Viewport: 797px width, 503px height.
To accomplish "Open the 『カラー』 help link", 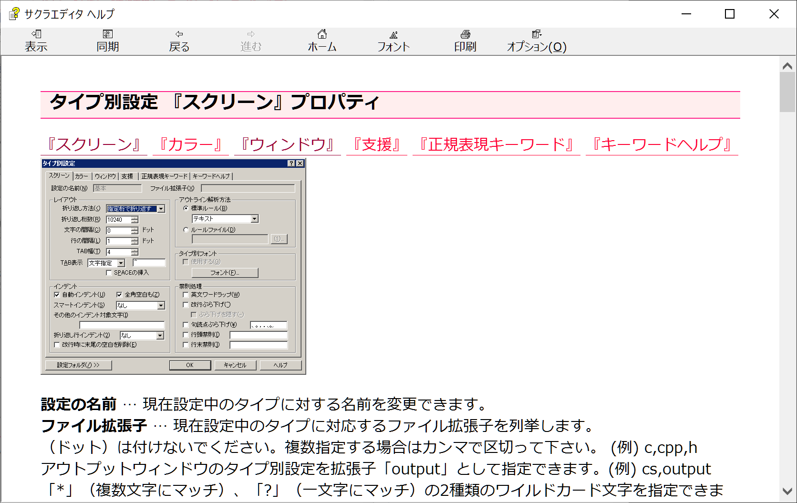I will click(191, 144).
